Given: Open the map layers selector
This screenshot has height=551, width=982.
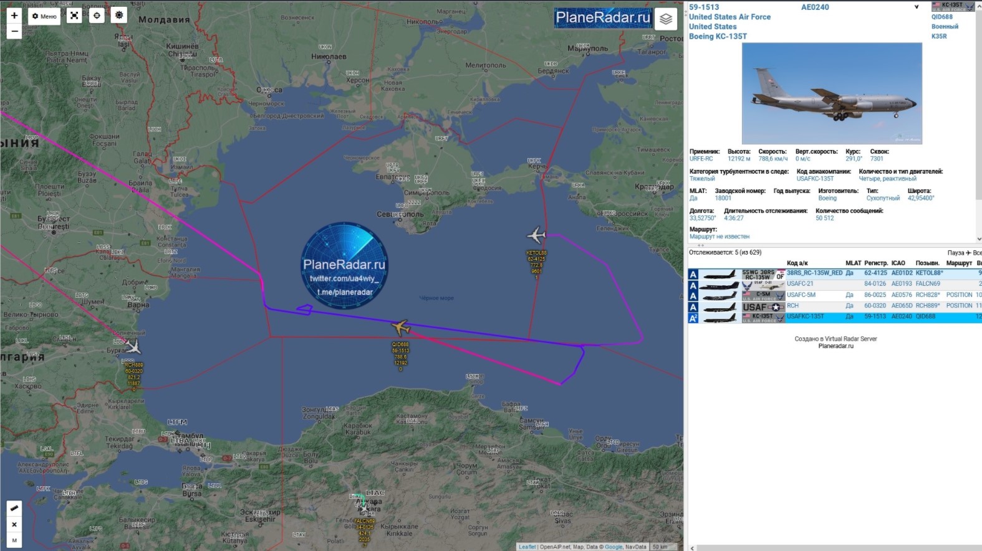Looking at the screenshot, I should click(x=666, y=19).
